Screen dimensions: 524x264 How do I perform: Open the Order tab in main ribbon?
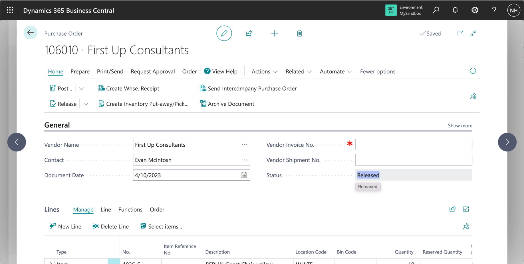[190, 71]
